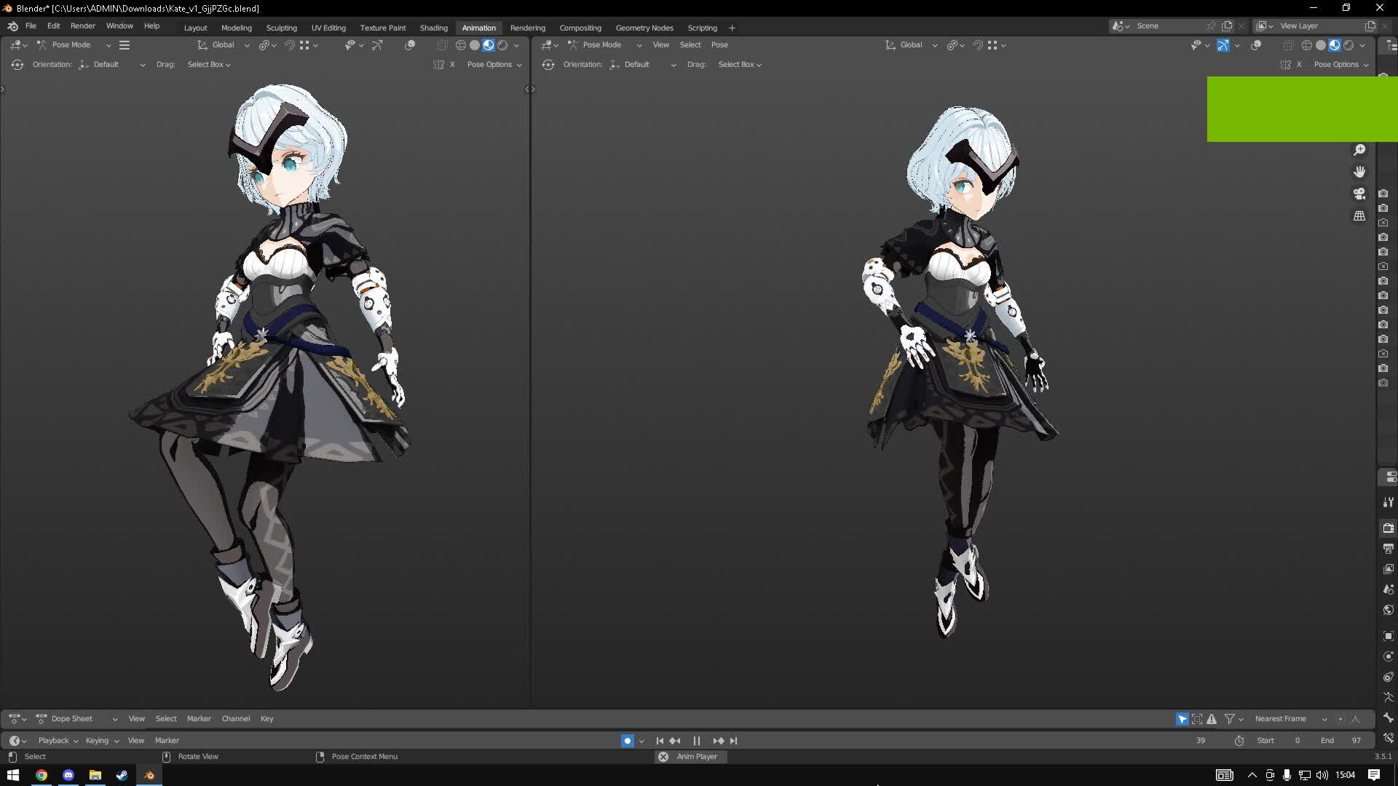
Task: Switch perspective/orthographic with the grid icon
Action: tap(1359, 216)
